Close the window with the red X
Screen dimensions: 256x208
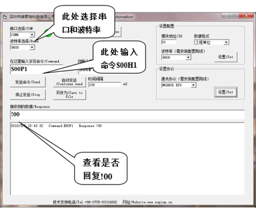[x=246, y=15]
